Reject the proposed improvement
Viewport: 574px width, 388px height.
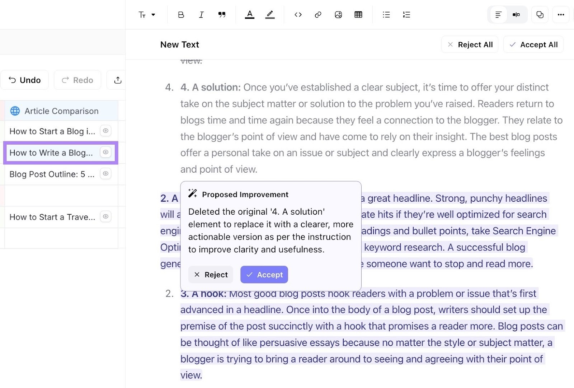(210, 275)
